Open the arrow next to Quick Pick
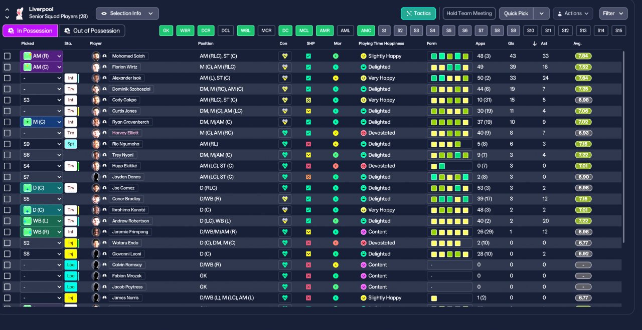The width and height of the screenshot is (642, 330). pyautogui.click(x=541, y=14)
